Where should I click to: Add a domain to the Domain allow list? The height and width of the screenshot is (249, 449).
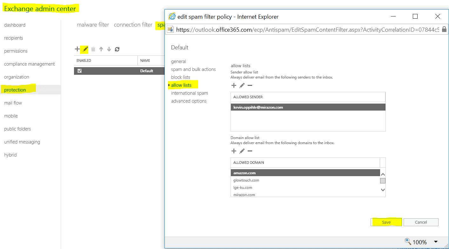point(234,151)
